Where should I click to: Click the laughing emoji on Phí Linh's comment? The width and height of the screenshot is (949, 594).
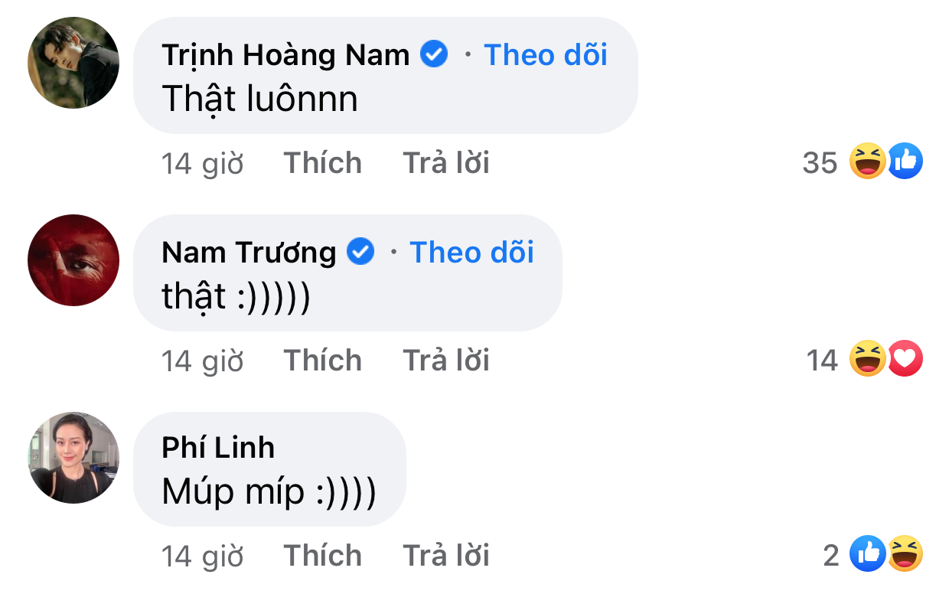point(905,554)
